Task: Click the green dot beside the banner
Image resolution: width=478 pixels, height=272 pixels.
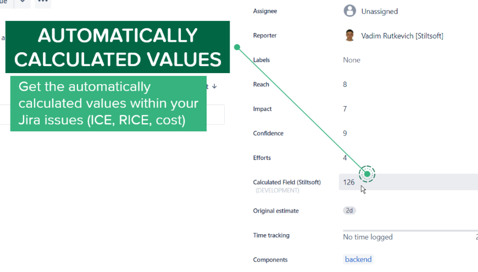Action: [x=237, y=47]
